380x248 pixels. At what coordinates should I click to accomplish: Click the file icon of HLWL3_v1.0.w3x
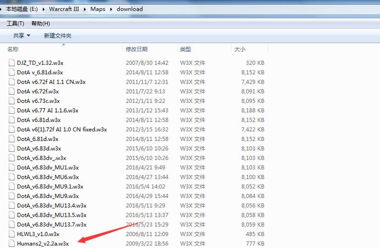pyautogui.click(x=12, y=234)
